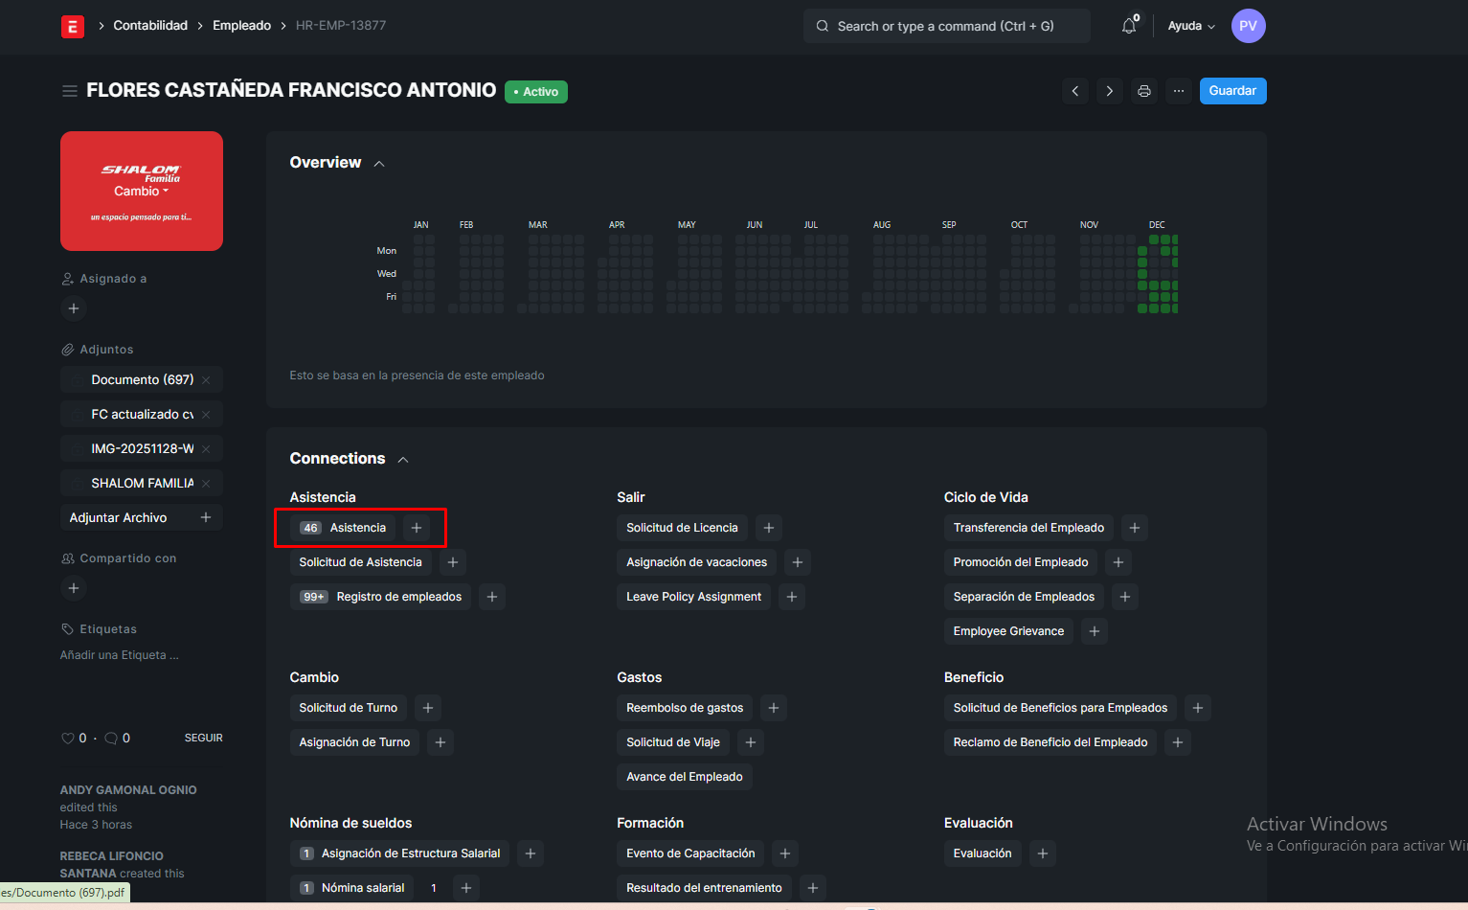1468x910 pixels.
Task: Collapse the Overview section
Action: point(379,164)
